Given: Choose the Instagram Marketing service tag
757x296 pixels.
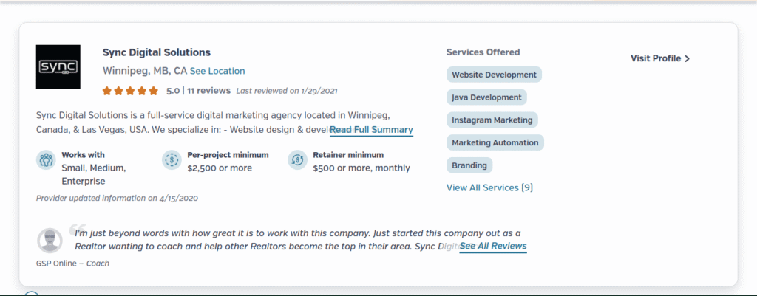Looking at the screenshot, I should [492, 120].
